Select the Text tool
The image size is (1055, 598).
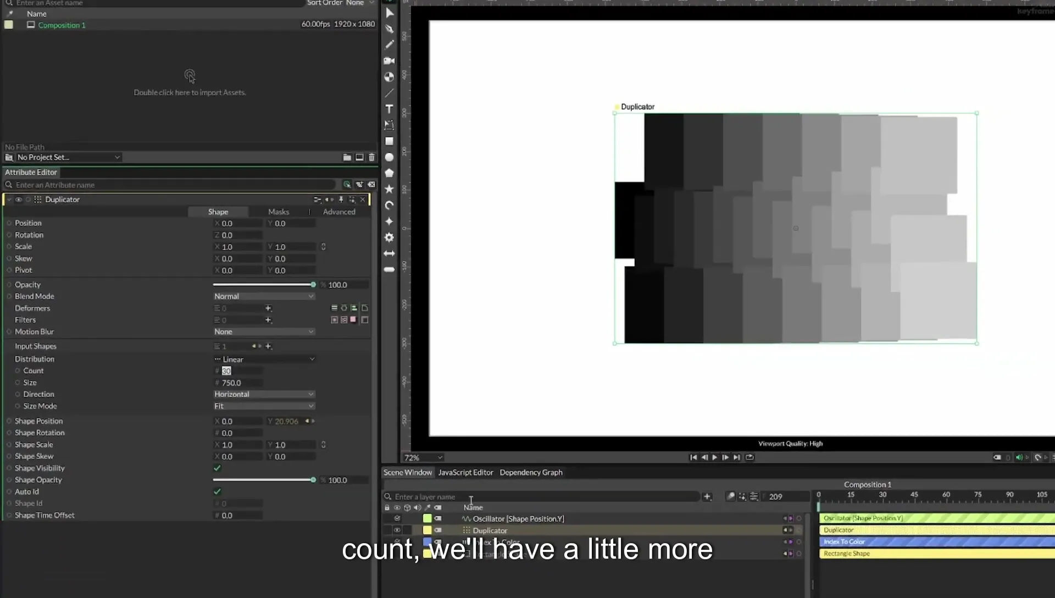[x=390, y=109]
